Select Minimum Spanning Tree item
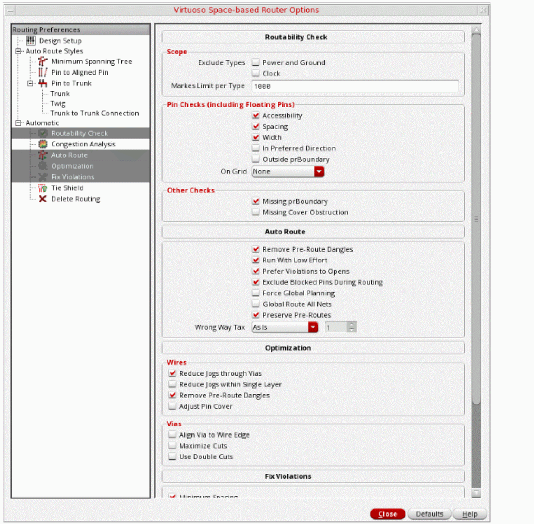 point(92,62)
